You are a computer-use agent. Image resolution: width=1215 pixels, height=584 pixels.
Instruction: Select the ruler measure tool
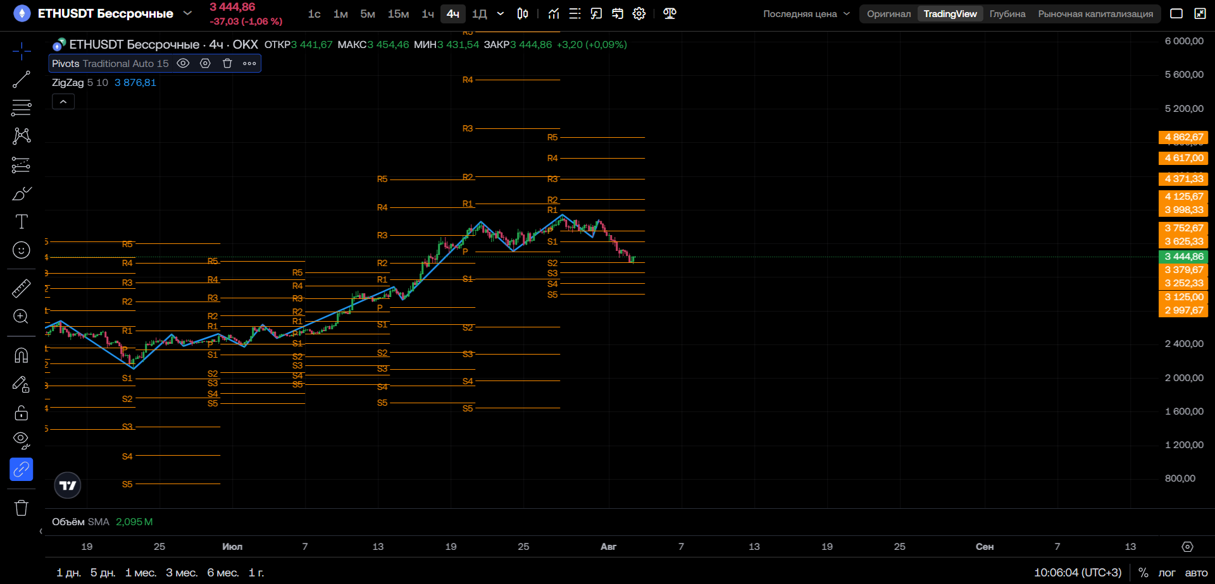tap(22, 288)
